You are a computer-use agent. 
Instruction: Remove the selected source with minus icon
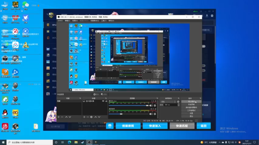point(88,117)
